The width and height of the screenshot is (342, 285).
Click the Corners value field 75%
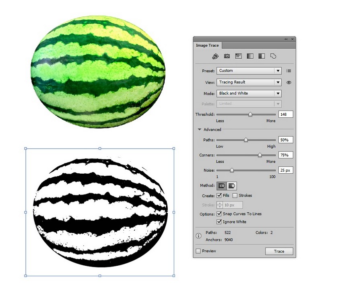[x=286, y=155]
